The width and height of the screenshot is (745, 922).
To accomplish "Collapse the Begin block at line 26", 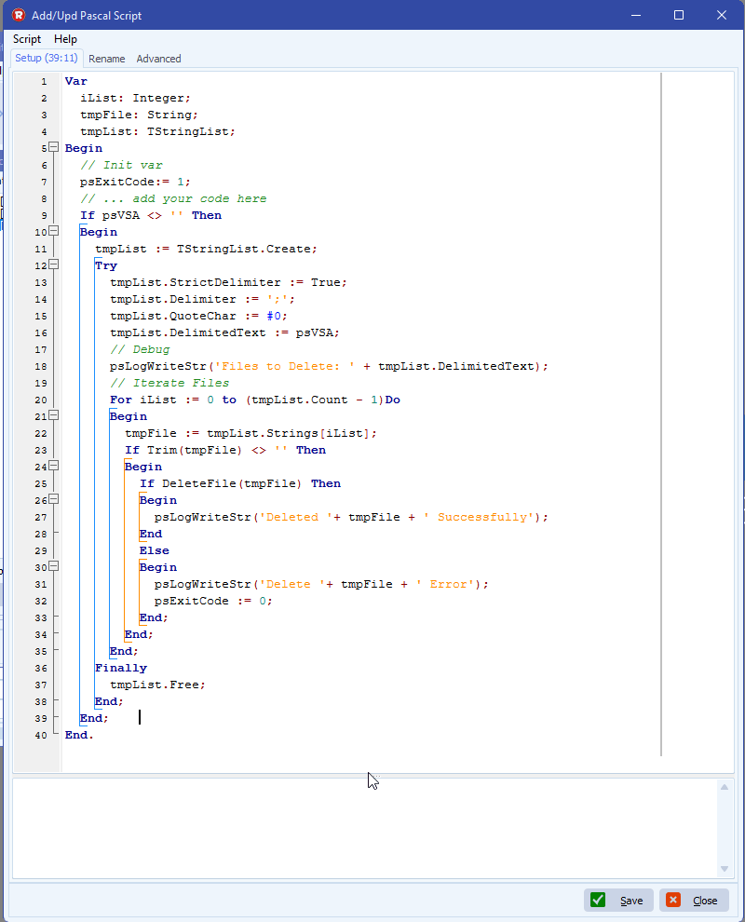I will tap(53, 499).
